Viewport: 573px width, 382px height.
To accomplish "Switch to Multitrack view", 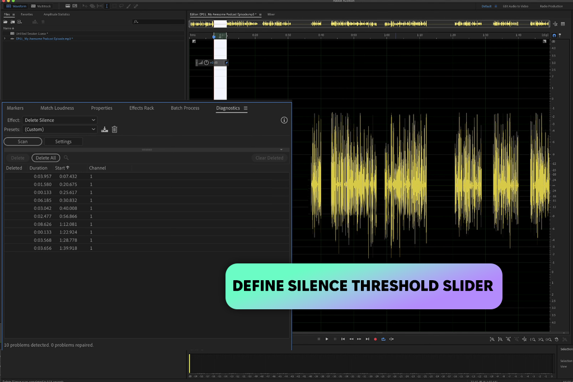I will [41, 6].
